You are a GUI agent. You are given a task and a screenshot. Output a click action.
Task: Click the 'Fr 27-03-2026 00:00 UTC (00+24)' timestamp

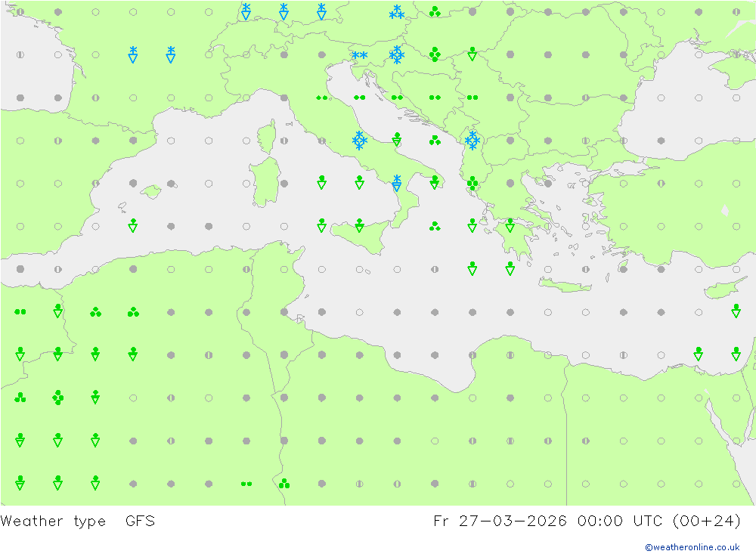pyautogui.click(x=587, y=522)
